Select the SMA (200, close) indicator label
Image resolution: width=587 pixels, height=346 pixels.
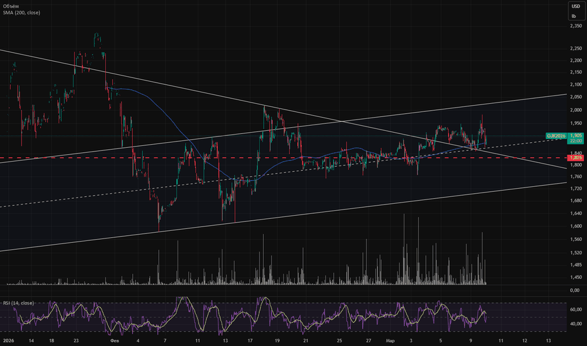(21, 13)
